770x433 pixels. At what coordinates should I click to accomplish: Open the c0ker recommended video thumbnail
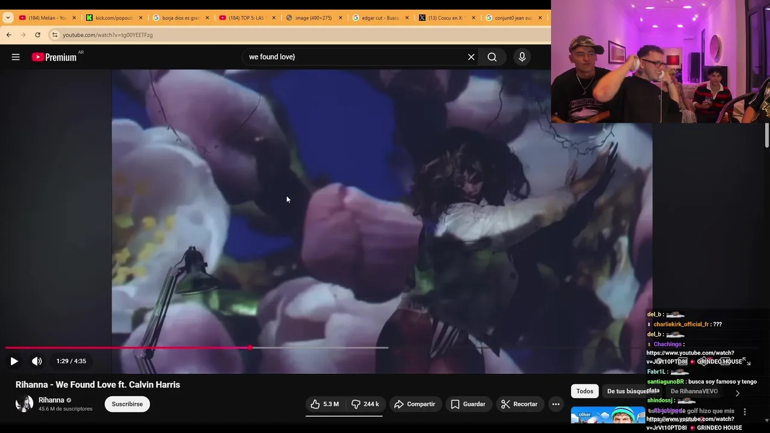pyautogui.click(x=608, y=416)
